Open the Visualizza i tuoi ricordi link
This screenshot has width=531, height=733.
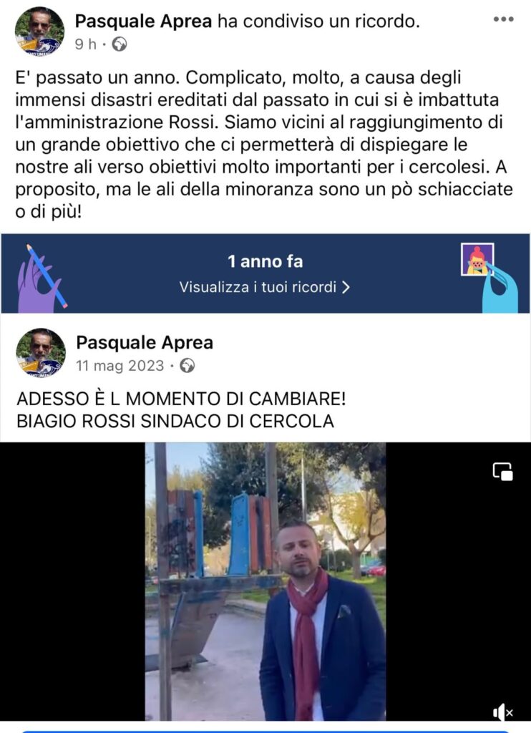pyautogui.click(x=265, y=287)
